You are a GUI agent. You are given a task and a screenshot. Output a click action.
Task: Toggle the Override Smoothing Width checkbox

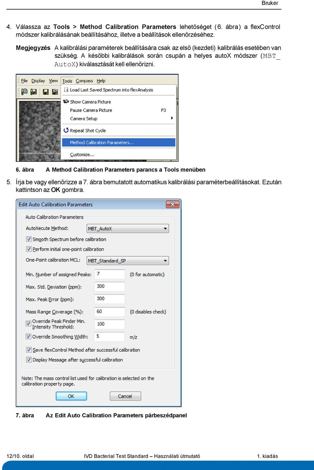pos(28,336)
